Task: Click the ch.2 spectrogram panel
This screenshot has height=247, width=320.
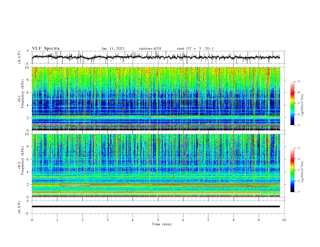Action: coord(156,165)
